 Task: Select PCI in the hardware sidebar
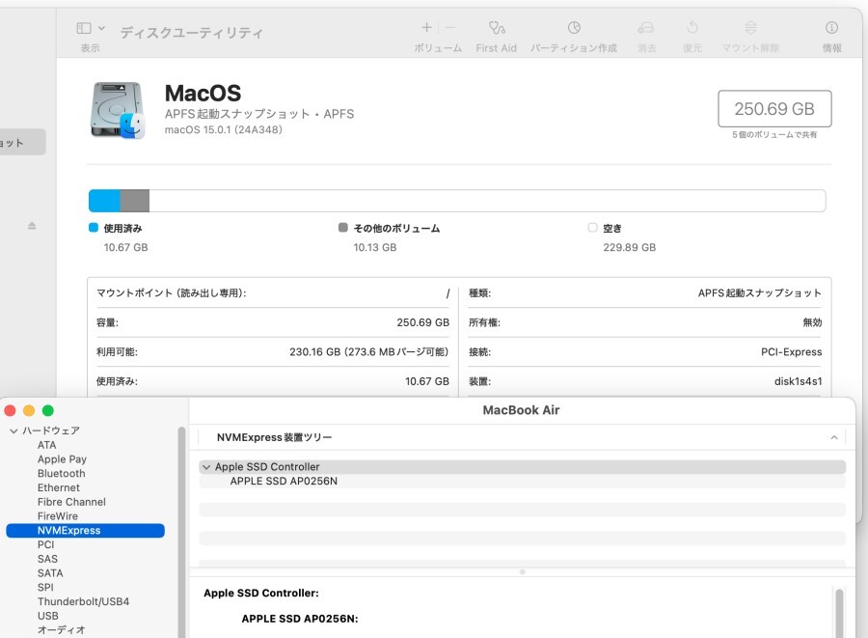(46, 544)
